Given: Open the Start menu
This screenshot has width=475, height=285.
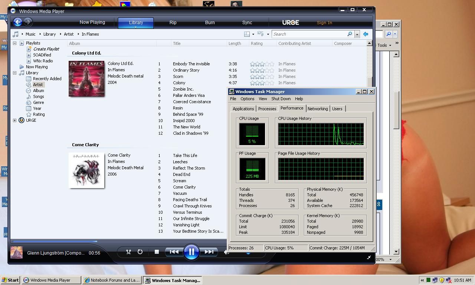Looking at the screenshot, I should (x=10, y=280).
